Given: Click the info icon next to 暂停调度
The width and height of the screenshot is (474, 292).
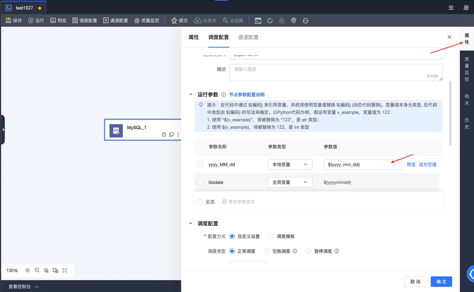Looking at the screenshot, I should pos(337,251).
